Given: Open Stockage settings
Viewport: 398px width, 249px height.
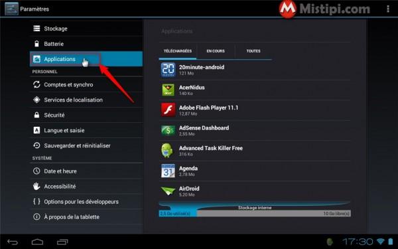Looking at the screenshot, I should coord(86,29).
